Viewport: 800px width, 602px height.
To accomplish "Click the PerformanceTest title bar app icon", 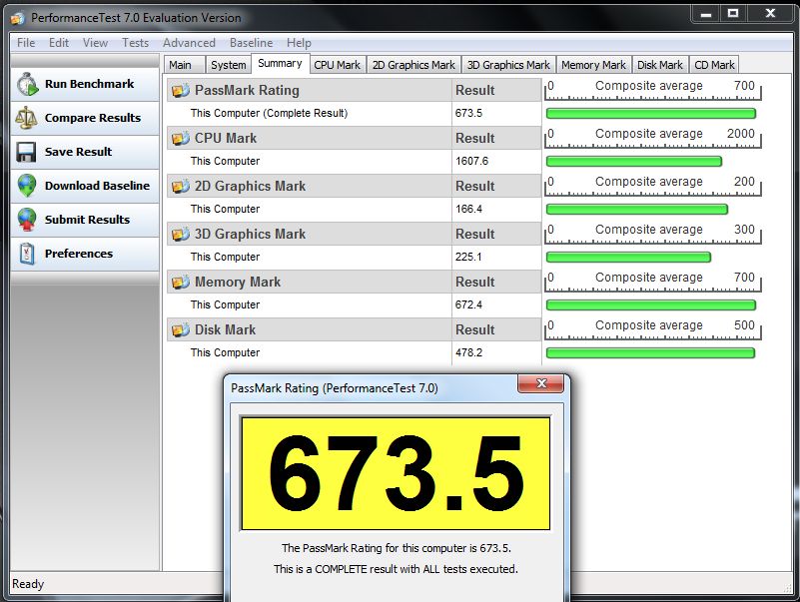I will [17, 18].
